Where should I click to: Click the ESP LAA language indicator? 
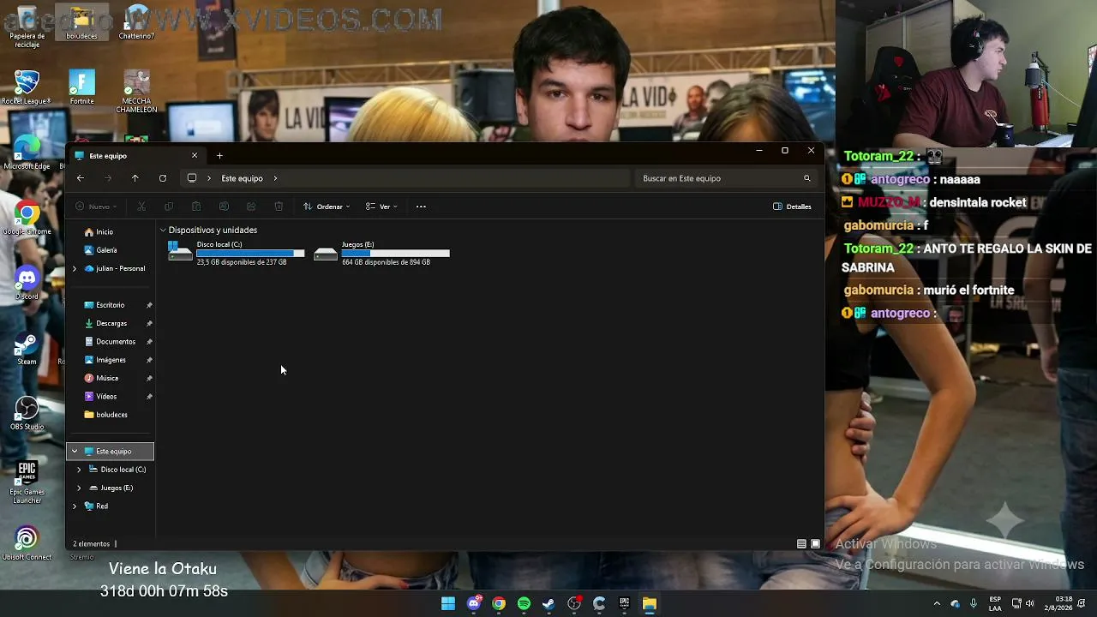coord(995,603)
